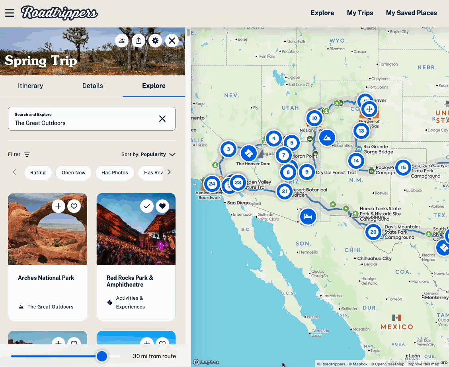Screen dimensions: 449x367
Task: Click the green campground pin near Rocky
Action: pyautogui.click(x=371, y=171)
